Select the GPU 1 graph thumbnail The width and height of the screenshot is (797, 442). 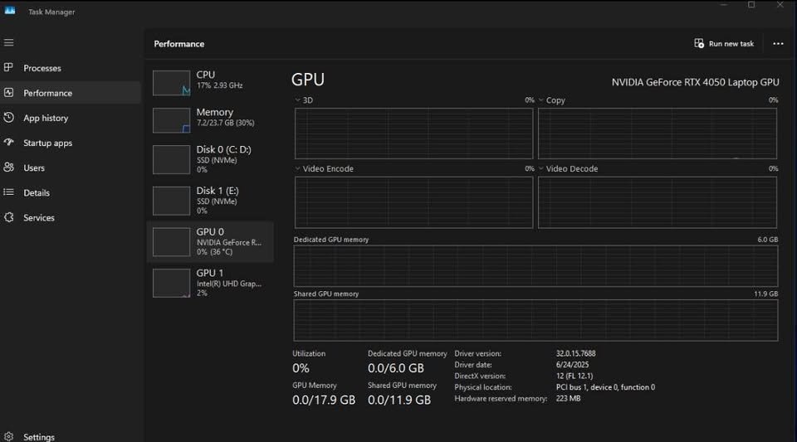coord(171,283)
